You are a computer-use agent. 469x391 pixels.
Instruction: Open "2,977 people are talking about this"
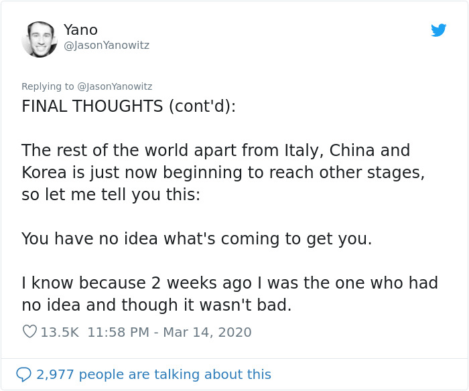[x=153, y=374]
